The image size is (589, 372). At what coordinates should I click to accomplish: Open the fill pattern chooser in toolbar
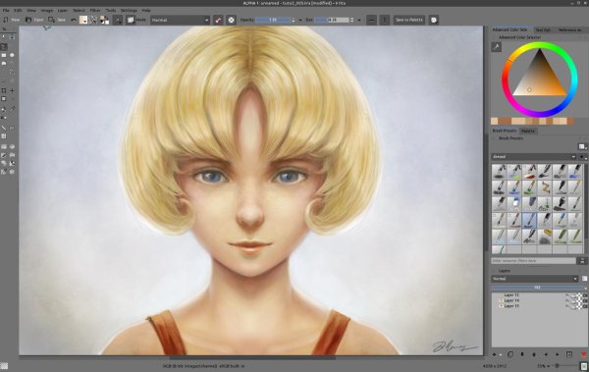(93, 20)
